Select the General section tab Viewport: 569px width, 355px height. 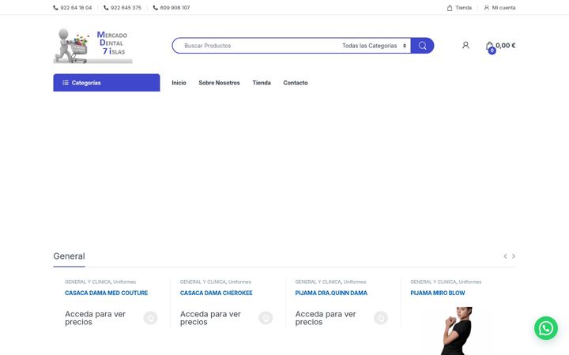tap(69, 256)
